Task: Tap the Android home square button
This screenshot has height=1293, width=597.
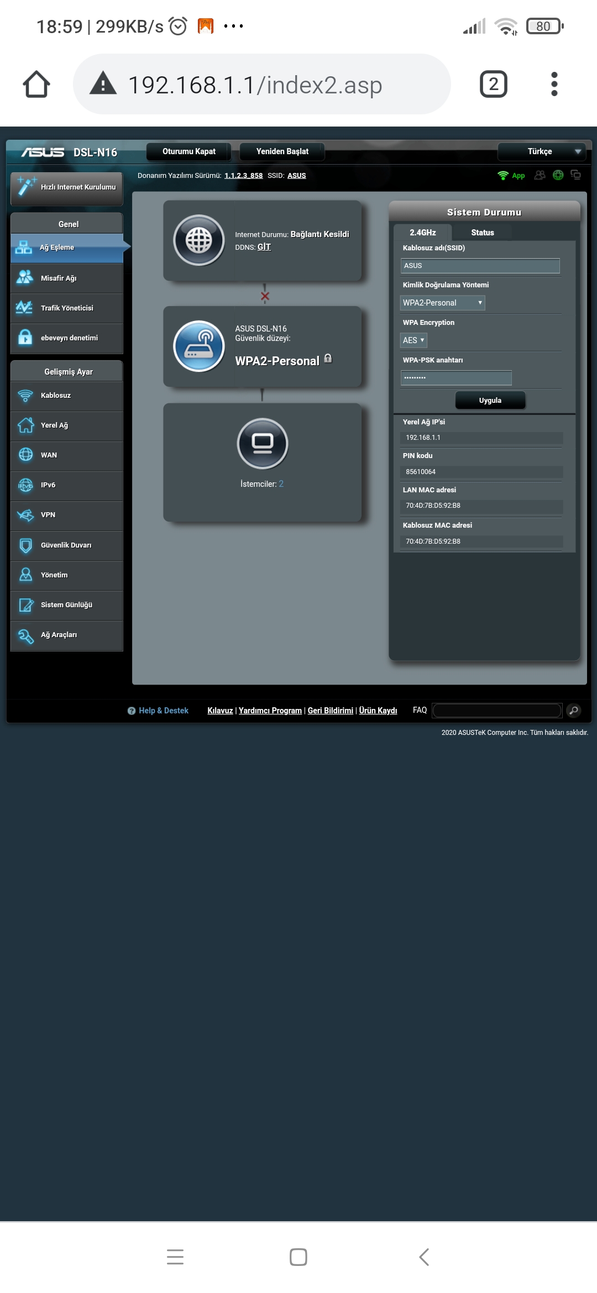Action: pyautogui.click(x=298, y=1257)
